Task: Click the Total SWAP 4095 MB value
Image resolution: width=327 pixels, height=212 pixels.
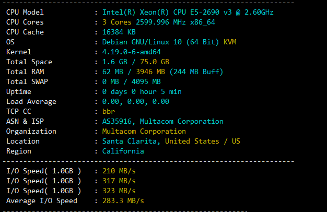Action: coord(144,81)
